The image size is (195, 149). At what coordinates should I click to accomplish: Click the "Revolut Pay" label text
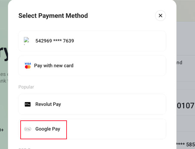point(48,104)
